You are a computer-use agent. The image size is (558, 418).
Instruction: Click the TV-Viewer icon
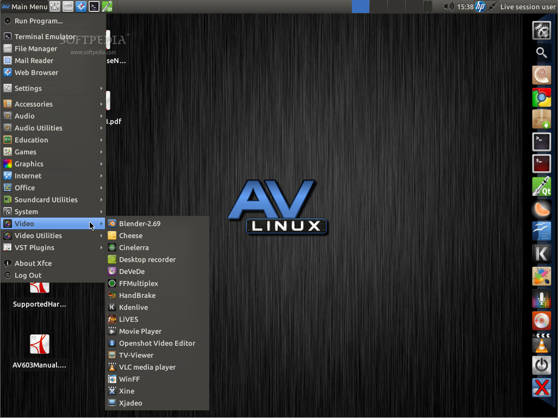pos(112,355)
